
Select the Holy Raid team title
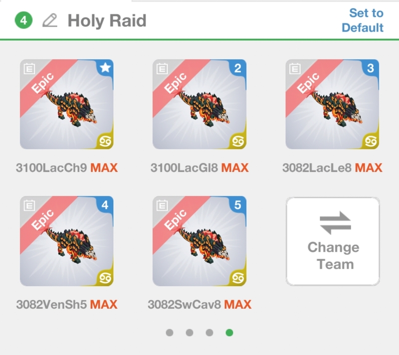pyautogui.click(x=107, y=20)
